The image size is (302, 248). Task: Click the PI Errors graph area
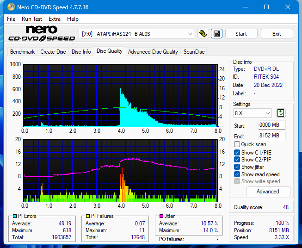click(121, 95)
